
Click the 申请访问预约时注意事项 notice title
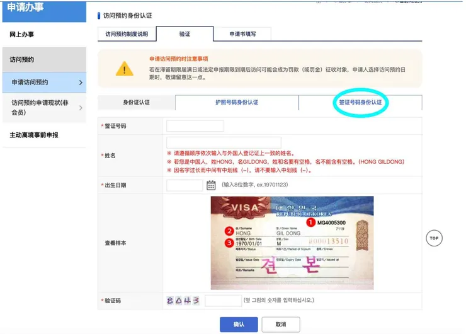179,59
